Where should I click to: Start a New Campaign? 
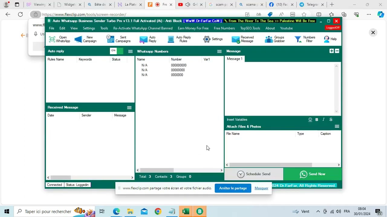click(x=85, y=39)
